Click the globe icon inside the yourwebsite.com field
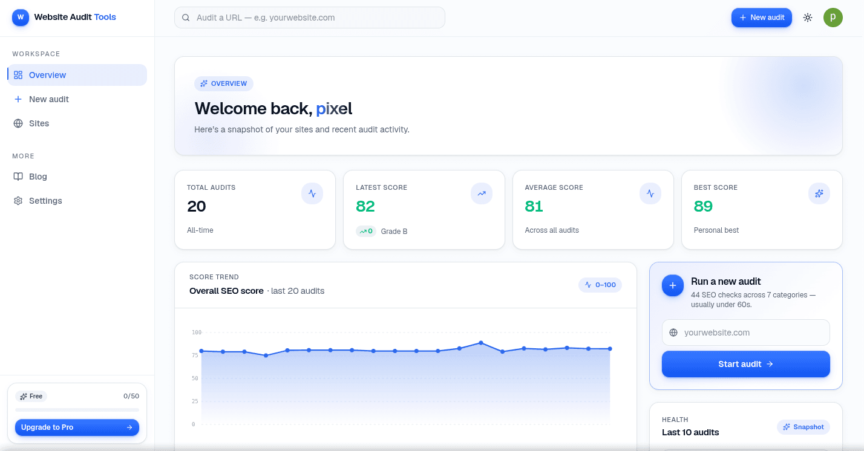The width and height of the screenshot is (864, 451). [673, 333]
